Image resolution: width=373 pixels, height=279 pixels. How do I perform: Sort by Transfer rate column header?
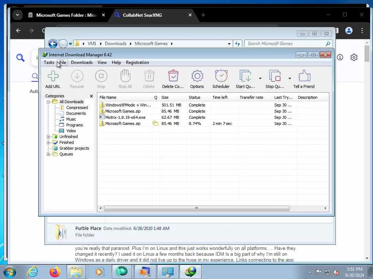click(255, 97)
